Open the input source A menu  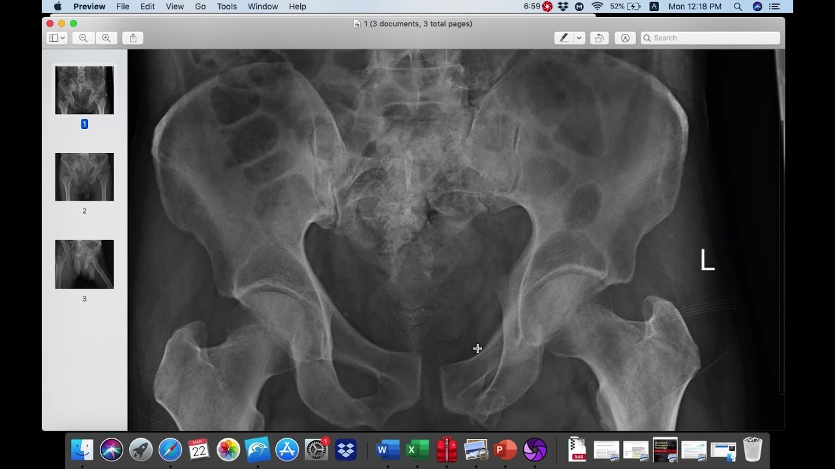coord(654,7)
